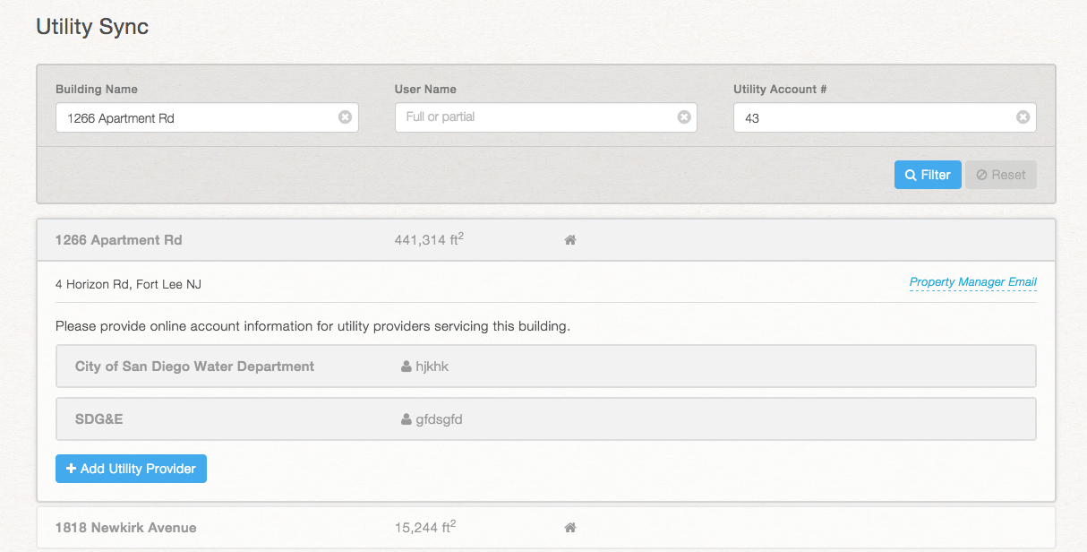
Task: Click the Building Name label
Action: (x=97, y=89)
